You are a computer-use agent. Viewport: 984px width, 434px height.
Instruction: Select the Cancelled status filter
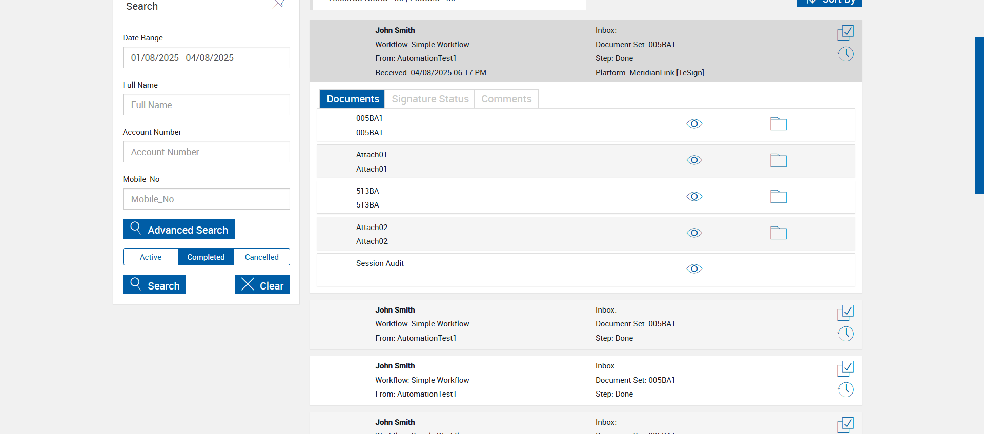click(x=261, y=257)
